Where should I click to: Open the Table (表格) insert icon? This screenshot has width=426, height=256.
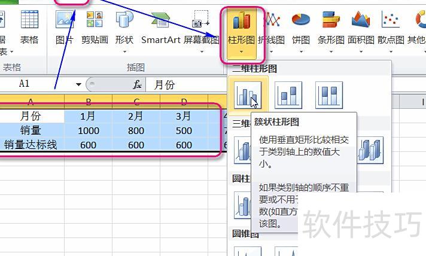29,27
